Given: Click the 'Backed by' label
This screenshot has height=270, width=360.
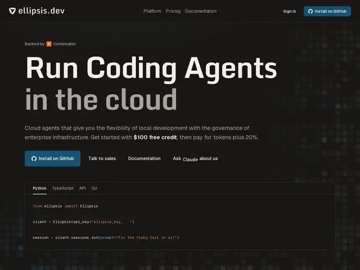Looking at the screenshot, I should tap(34, 44).
